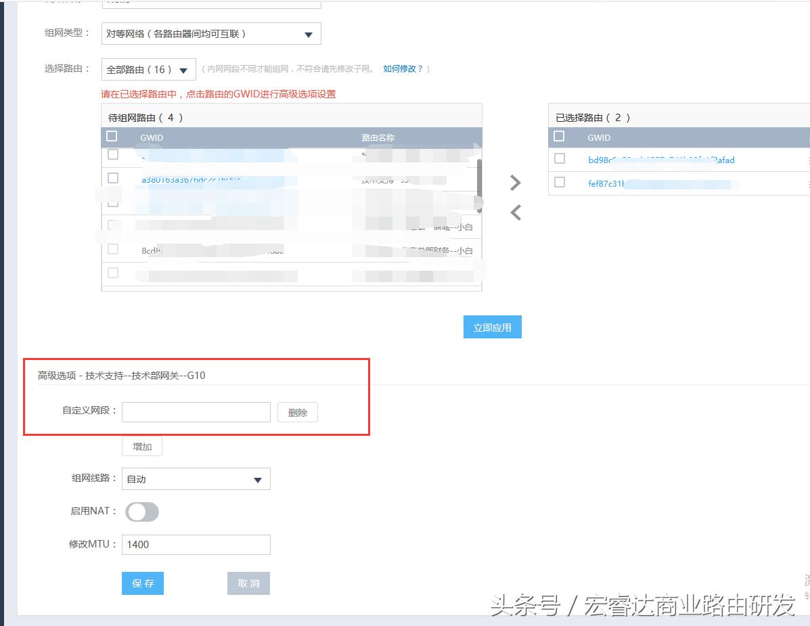Click the 增加 button
The width and height of the screenshot is (810, 626).
click(141, 446)
